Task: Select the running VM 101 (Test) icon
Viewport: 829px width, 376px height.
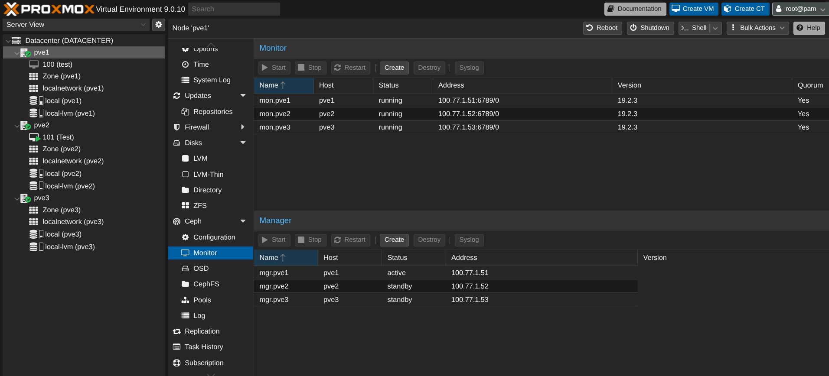Action: 34,137
